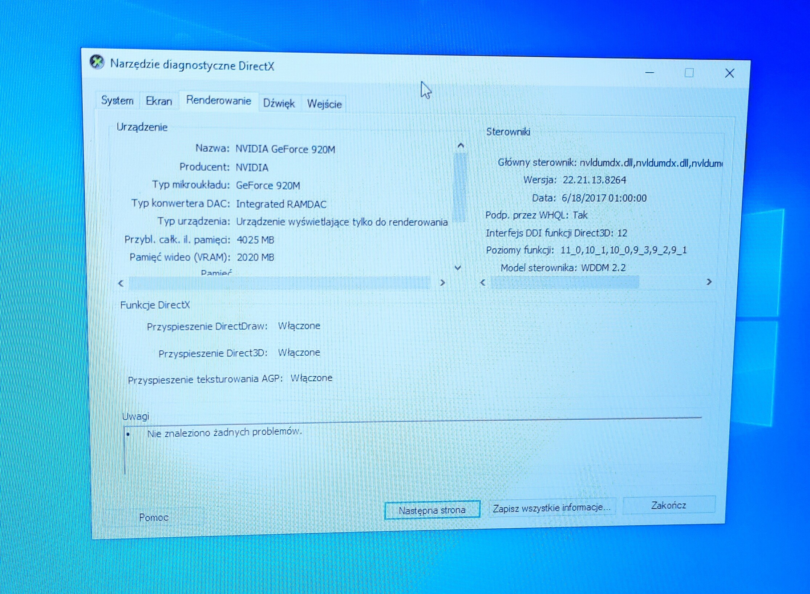The width and height of the screenshot is (810, 594).
Task: Click Przyspieszenie DirectDraw Włączone status
Action: tap(299, 326)
